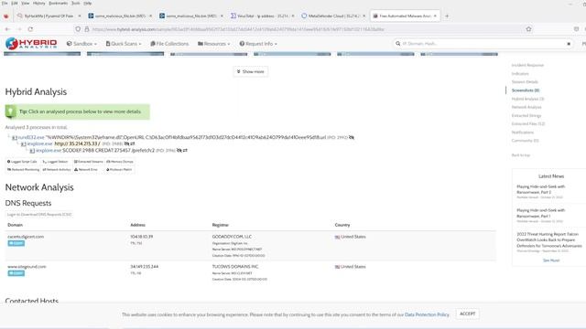This screenshot has width=586, height=329.
Task: Click the GODADDY.COM, LLC registrar cell
Action: [x=232, y=237]
